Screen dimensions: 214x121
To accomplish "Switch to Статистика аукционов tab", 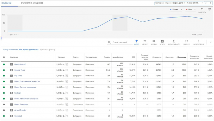I will click(32, 3).
